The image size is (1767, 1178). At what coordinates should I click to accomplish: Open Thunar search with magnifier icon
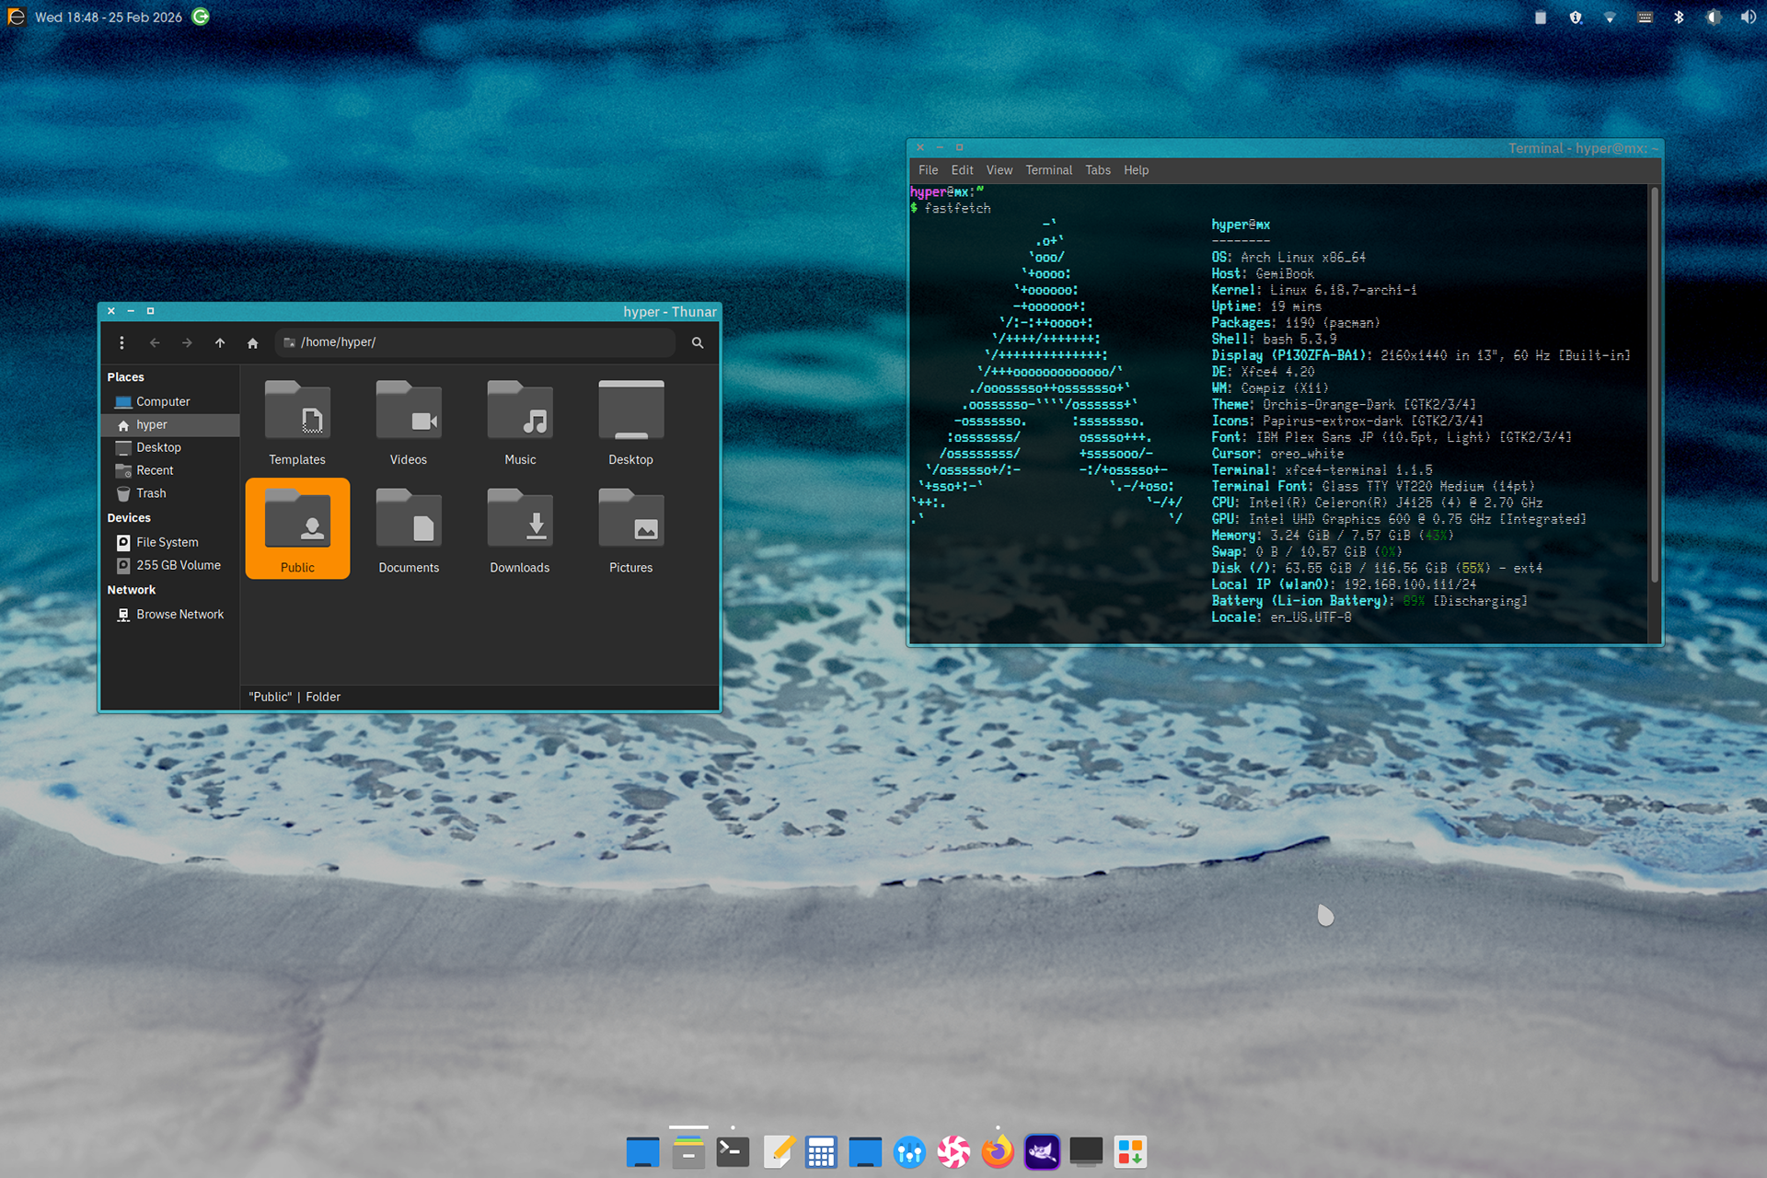(x=698, y=342)
